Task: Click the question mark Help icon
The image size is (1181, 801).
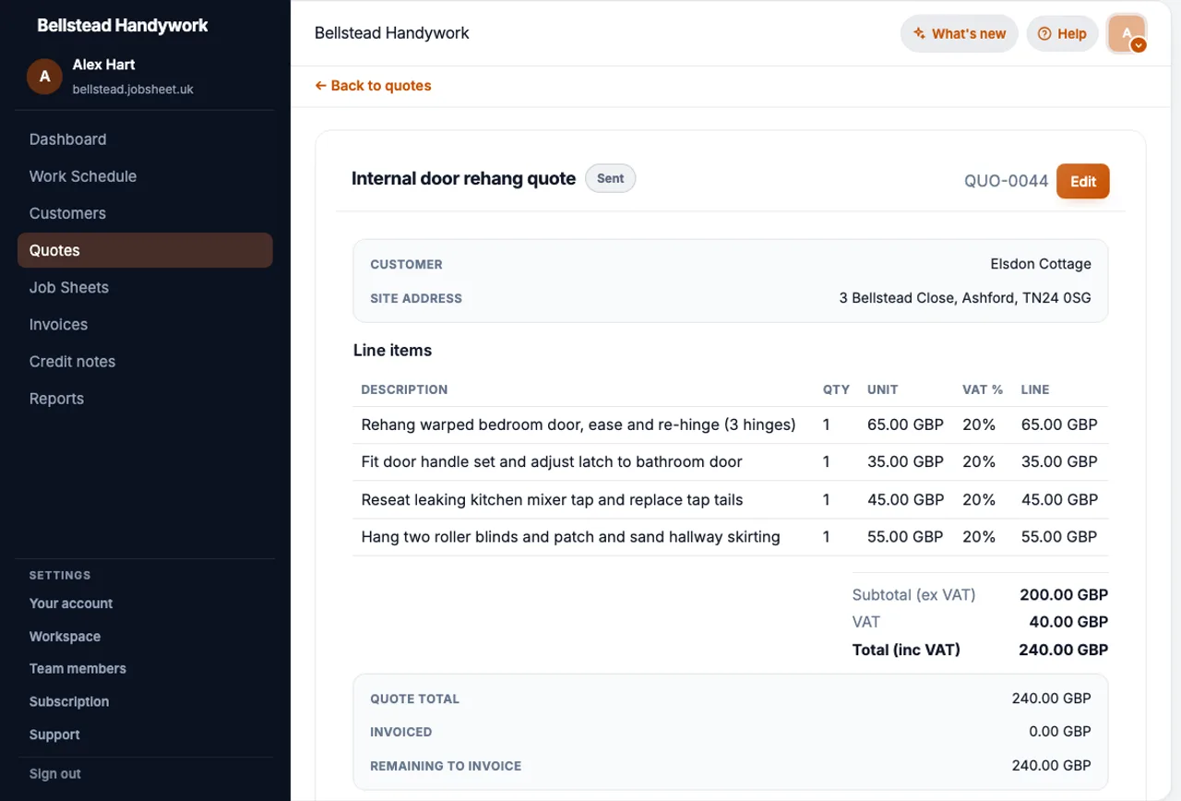Action: pos(1044,33)
